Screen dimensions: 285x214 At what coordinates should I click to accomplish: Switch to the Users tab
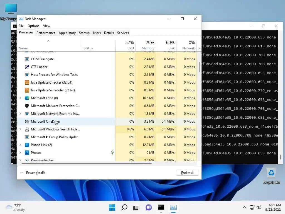coord(97,33)
